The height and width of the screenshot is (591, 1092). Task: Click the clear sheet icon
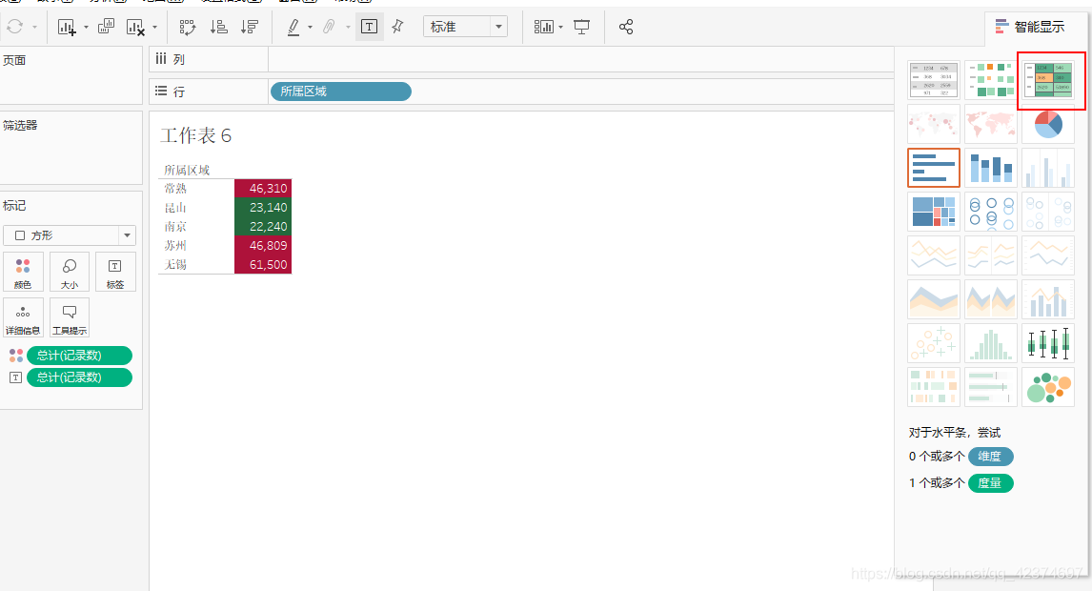tap(135, 28)
